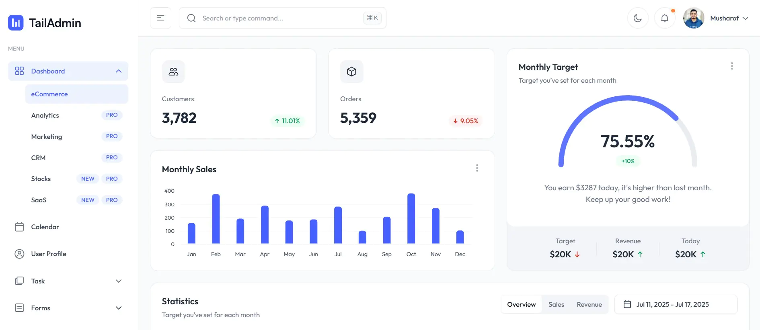
Task: Click the TailAdmin logo icon
Action: [x=16, y=23]
